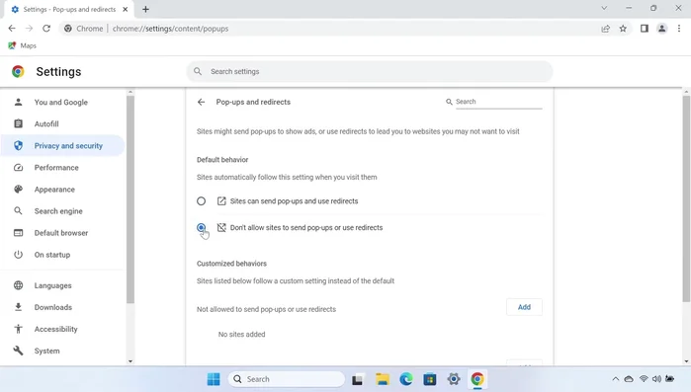Open Chrome's three-dot menu

click(x=679, y=29)
